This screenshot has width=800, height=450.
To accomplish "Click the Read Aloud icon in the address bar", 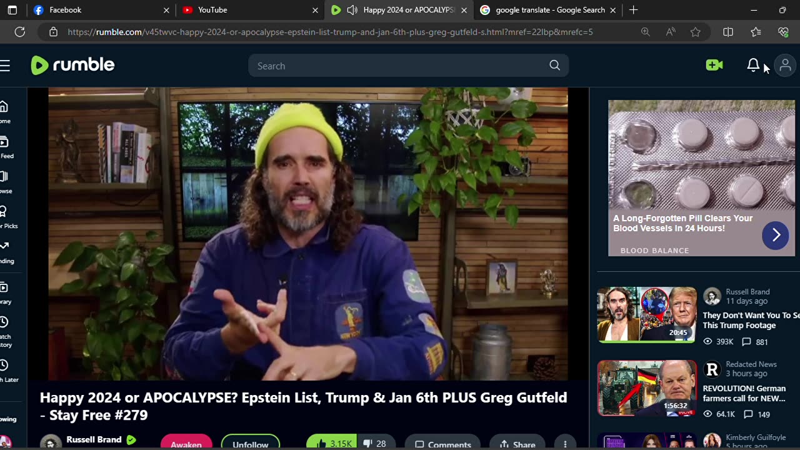I will pyautogui.click(x=671, y=32).
